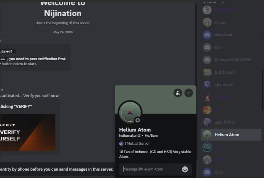This screenshot has height=178, width=264.
Task: Click 'This is the beginning of this server' text
Action: click(x=63, y=23)
